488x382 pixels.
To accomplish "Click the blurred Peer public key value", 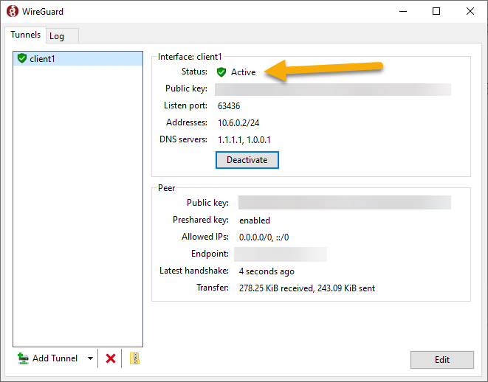I will click(344, 203).
